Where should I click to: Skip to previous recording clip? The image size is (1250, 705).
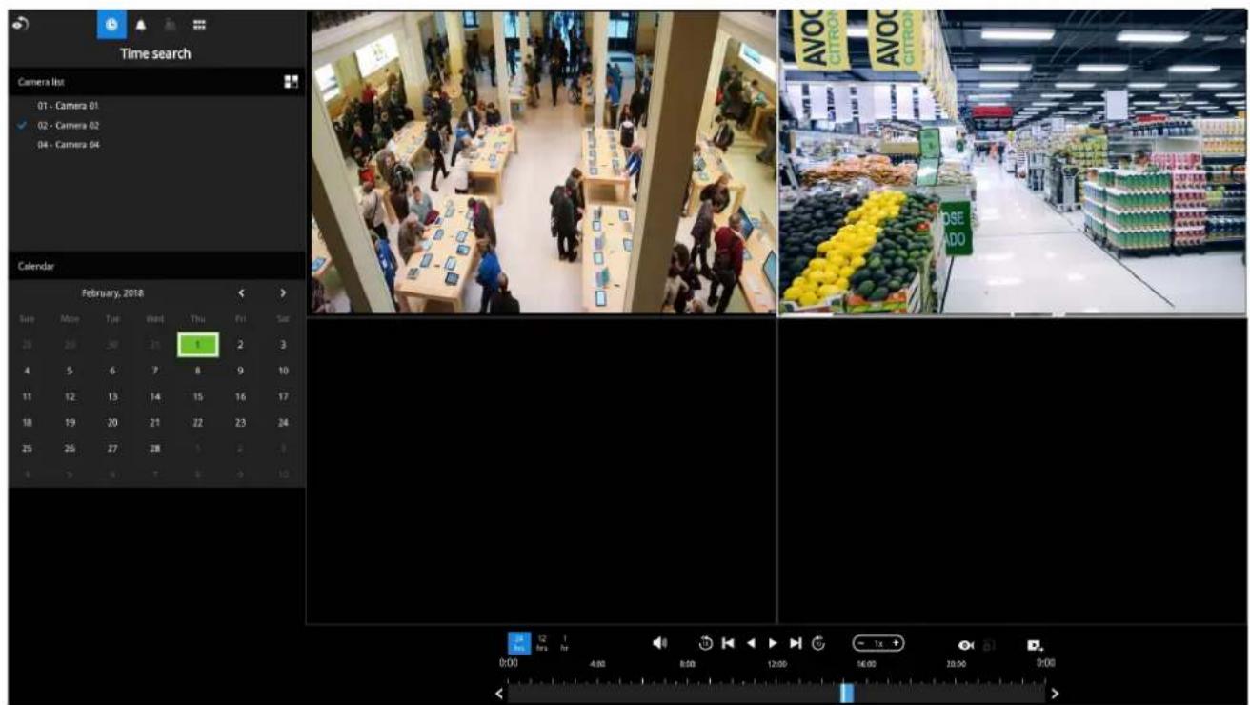pyautogui.click(x=728, y=643)
